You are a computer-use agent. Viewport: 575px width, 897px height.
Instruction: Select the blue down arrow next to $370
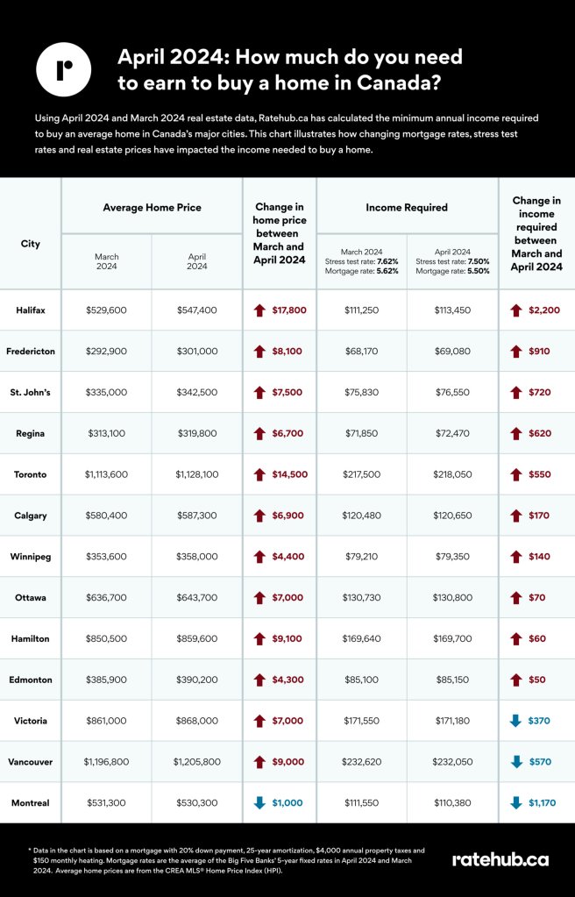click(x=515, y=721)
